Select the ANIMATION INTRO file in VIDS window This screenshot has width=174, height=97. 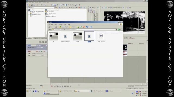(65, 37)
